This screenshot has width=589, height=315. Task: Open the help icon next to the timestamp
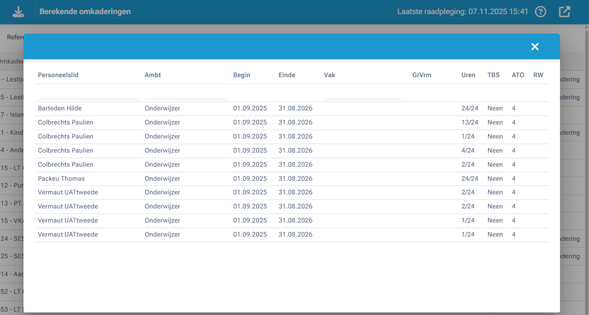point(540,12)
